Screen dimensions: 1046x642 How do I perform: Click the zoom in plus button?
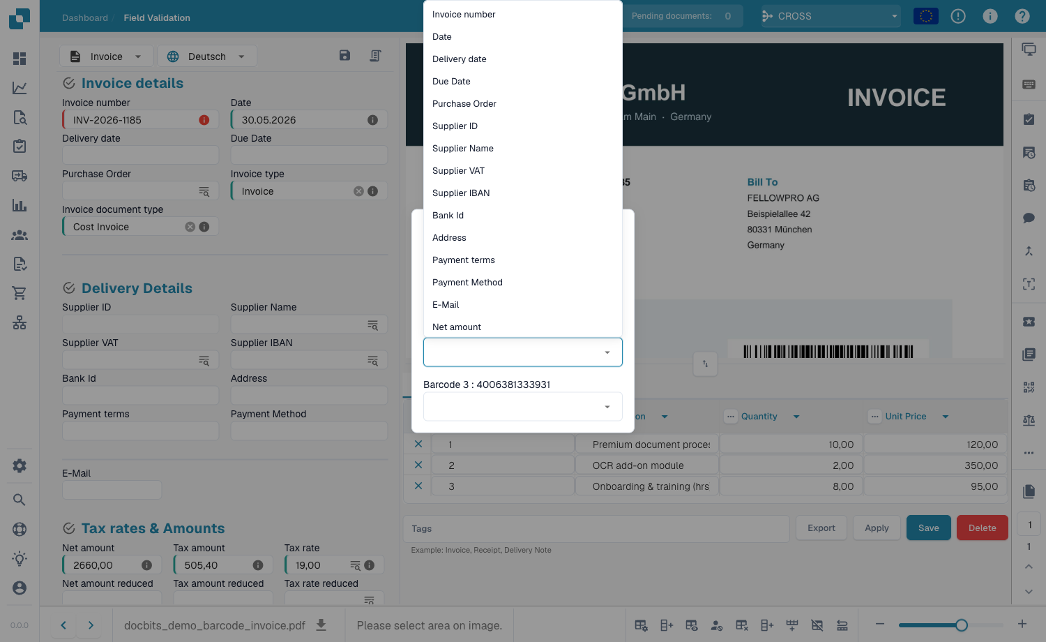pos(1022,625)
